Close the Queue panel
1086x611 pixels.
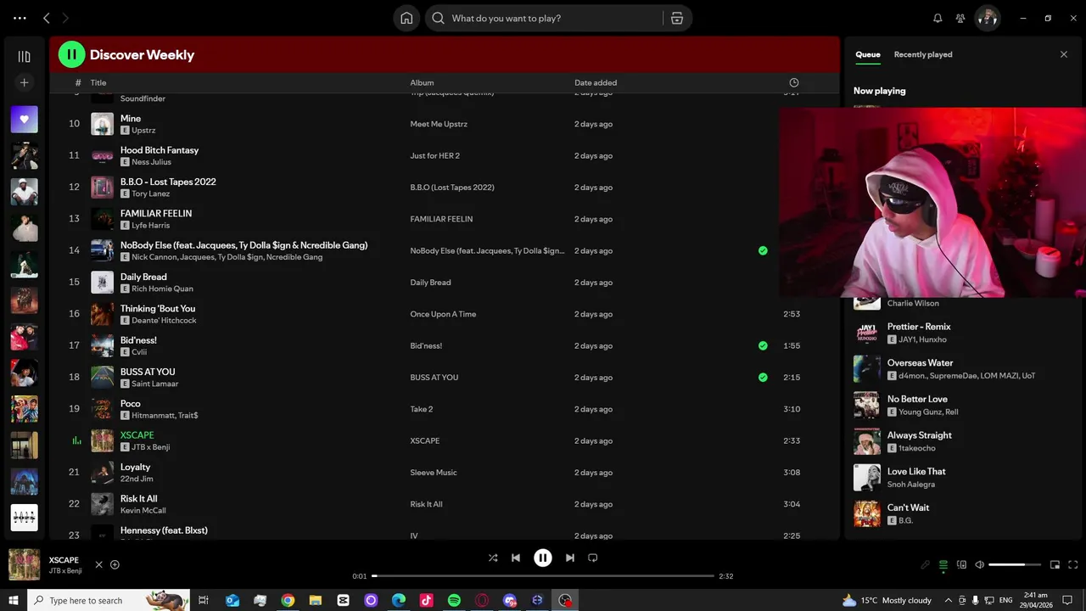[1064, 54]
